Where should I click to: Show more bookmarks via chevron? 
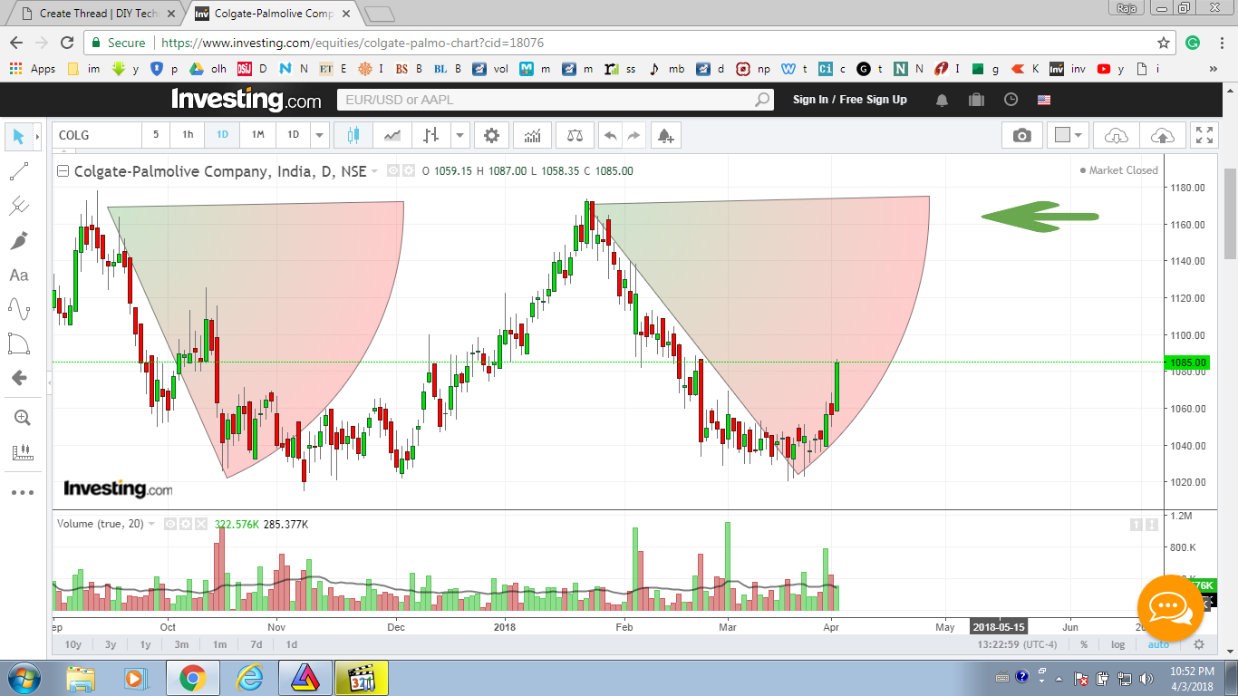click(1214, 69)
